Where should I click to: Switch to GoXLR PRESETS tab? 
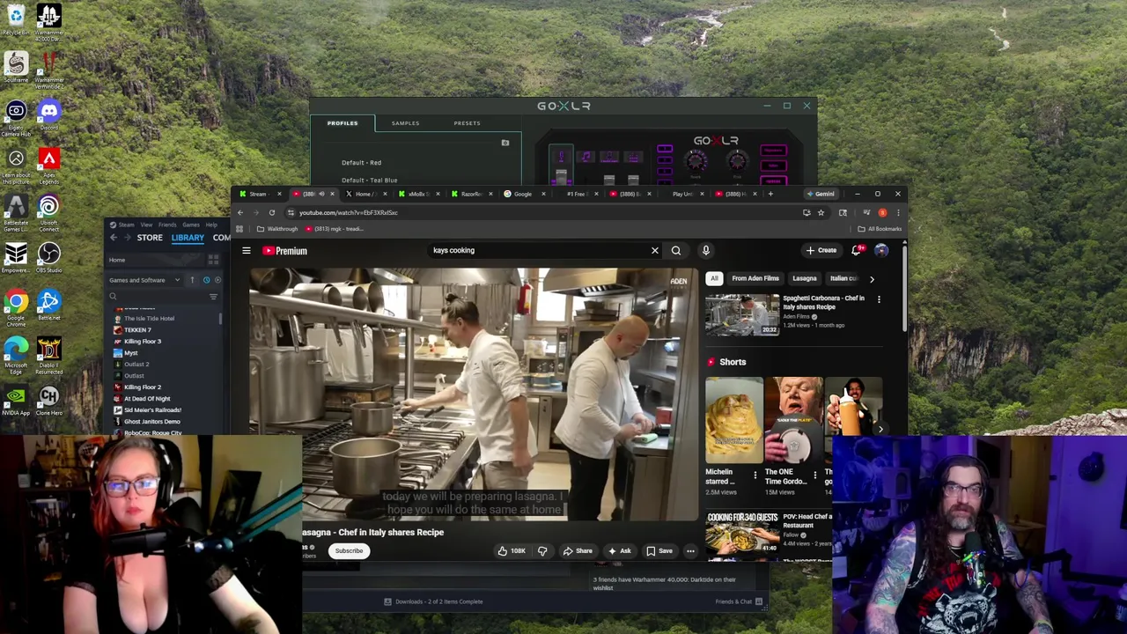pos(467,123)
